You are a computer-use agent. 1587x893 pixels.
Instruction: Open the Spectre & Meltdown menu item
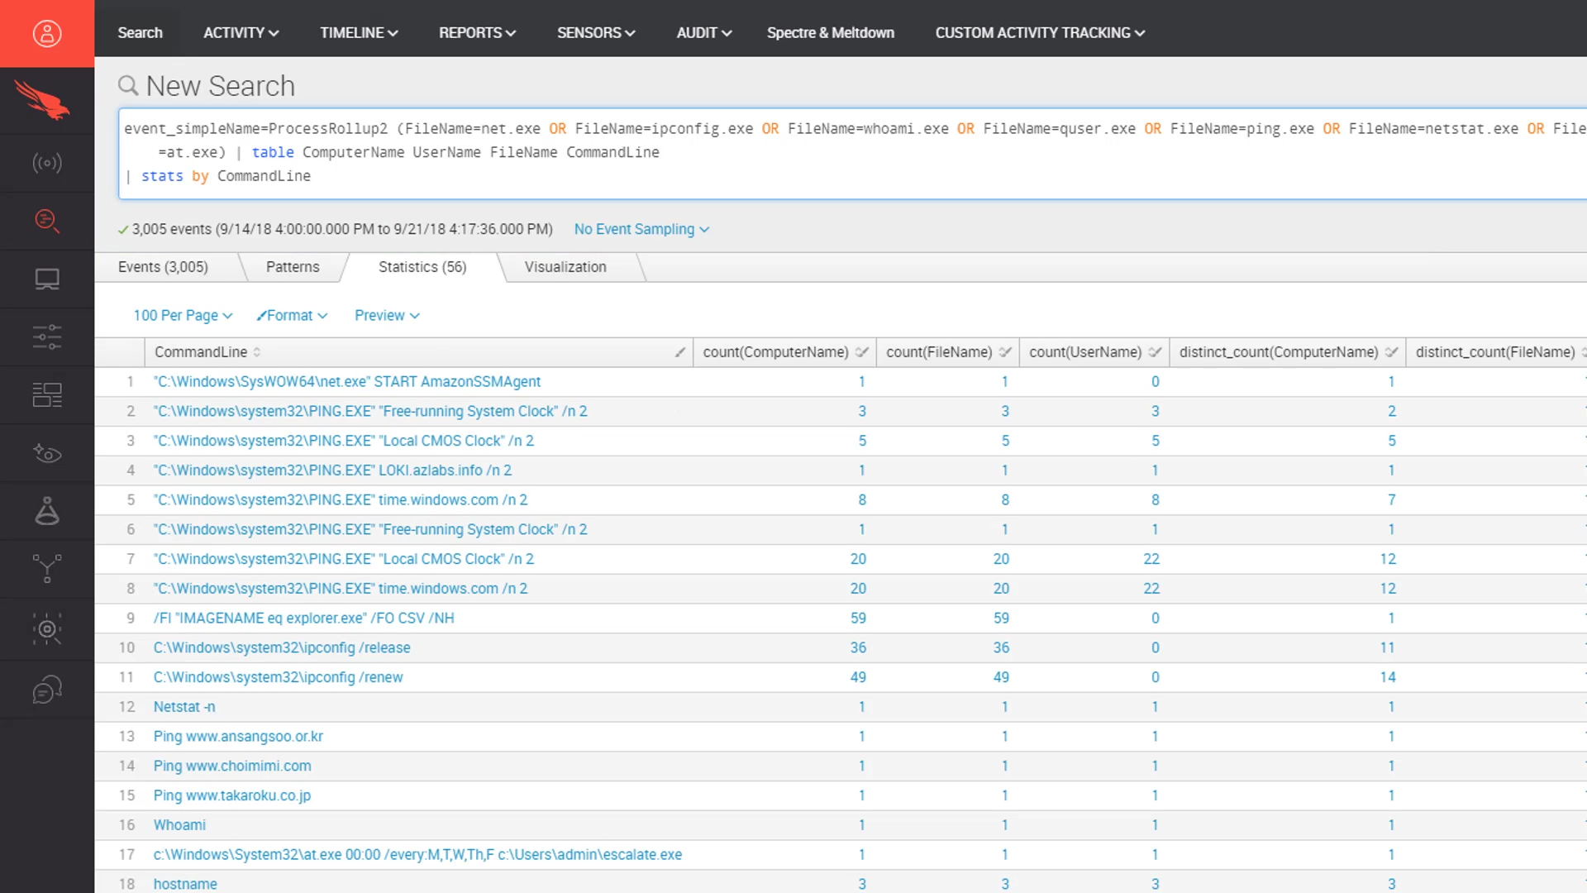[x=830, y=33]
